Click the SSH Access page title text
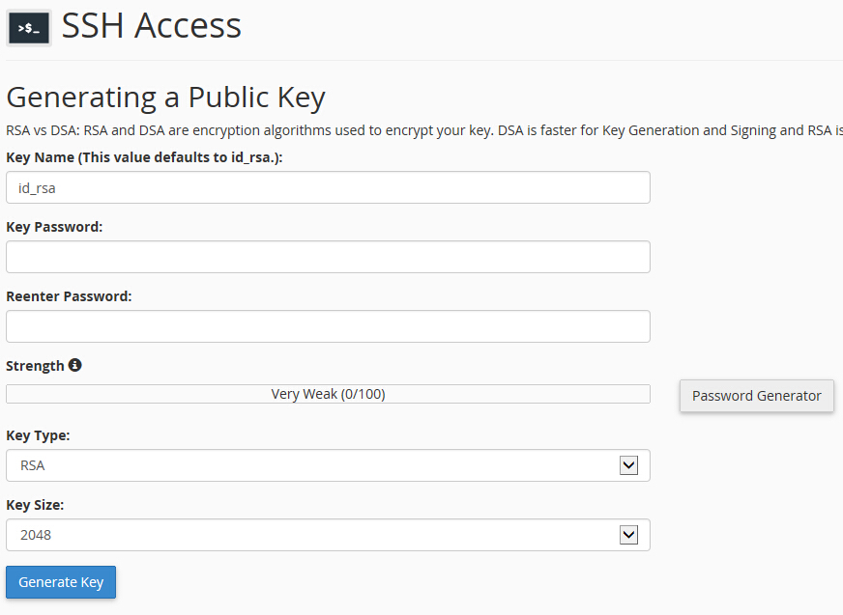Image resolution: width=843 pixels, height=615 pixels. coord(152,26)
